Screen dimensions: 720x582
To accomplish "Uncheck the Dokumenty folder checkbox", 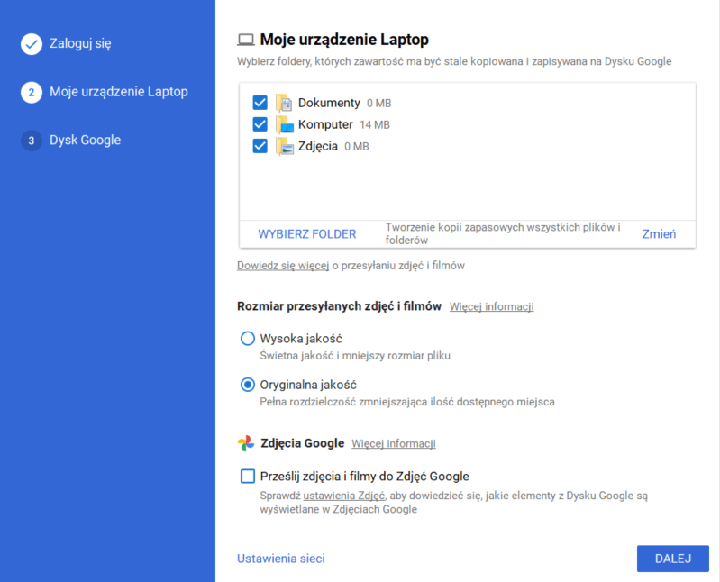I will click(x=260, y=103).
